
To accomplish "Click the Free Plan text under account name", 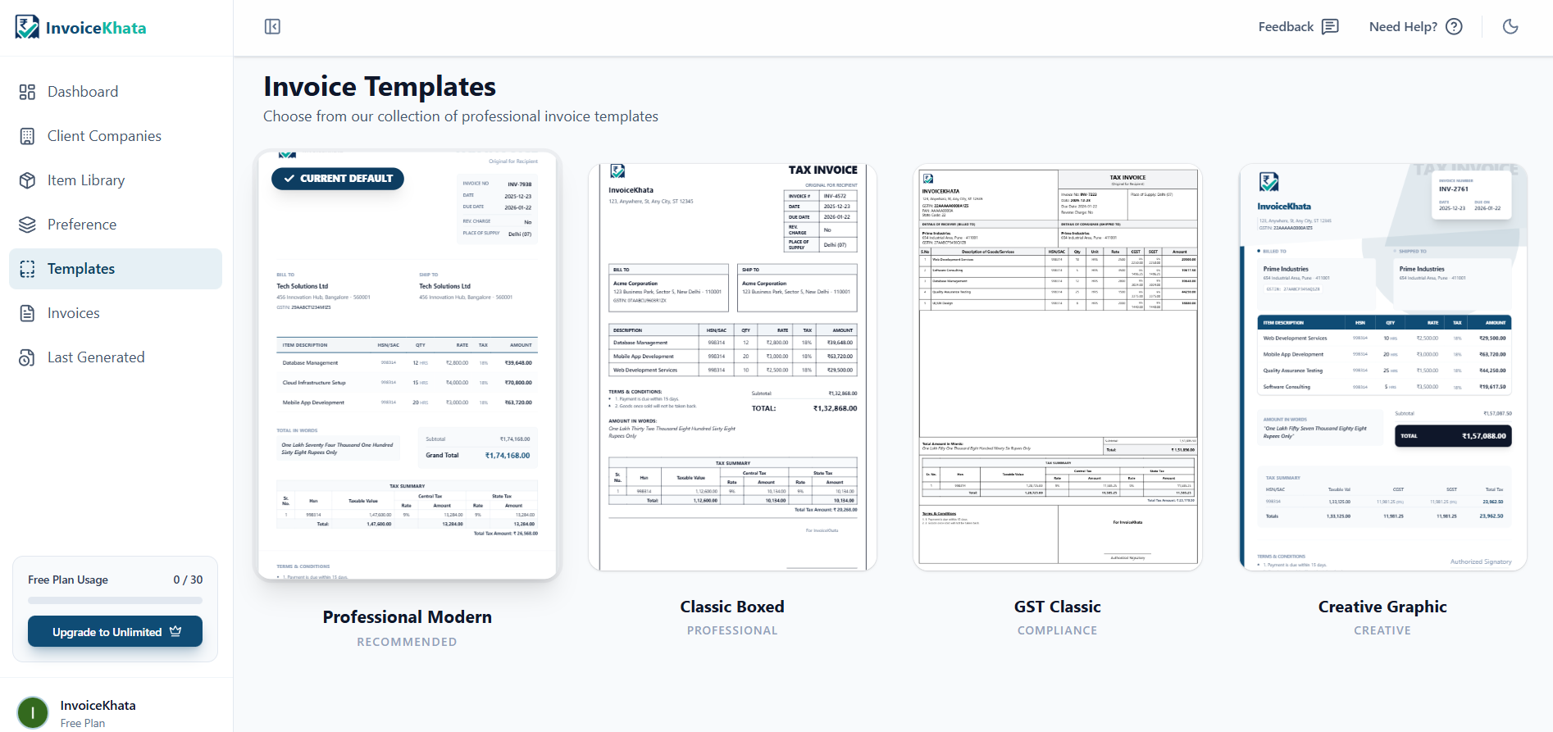I will (x=83, y=723).
